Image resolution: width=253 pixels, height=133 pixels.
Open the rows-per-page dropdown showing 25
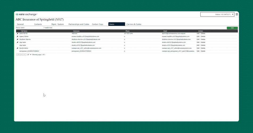pyautogui.click(x=29, y=55)
